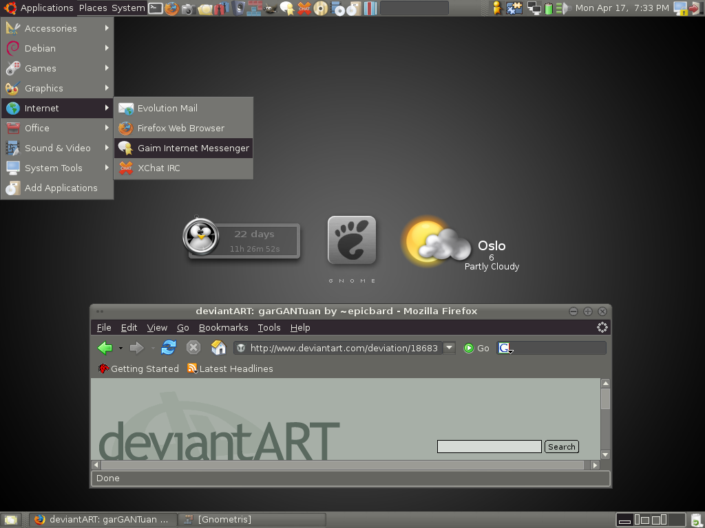The image size is (705, 528).
Task: Launch XChat from the top panel
Action: (304, 8)
